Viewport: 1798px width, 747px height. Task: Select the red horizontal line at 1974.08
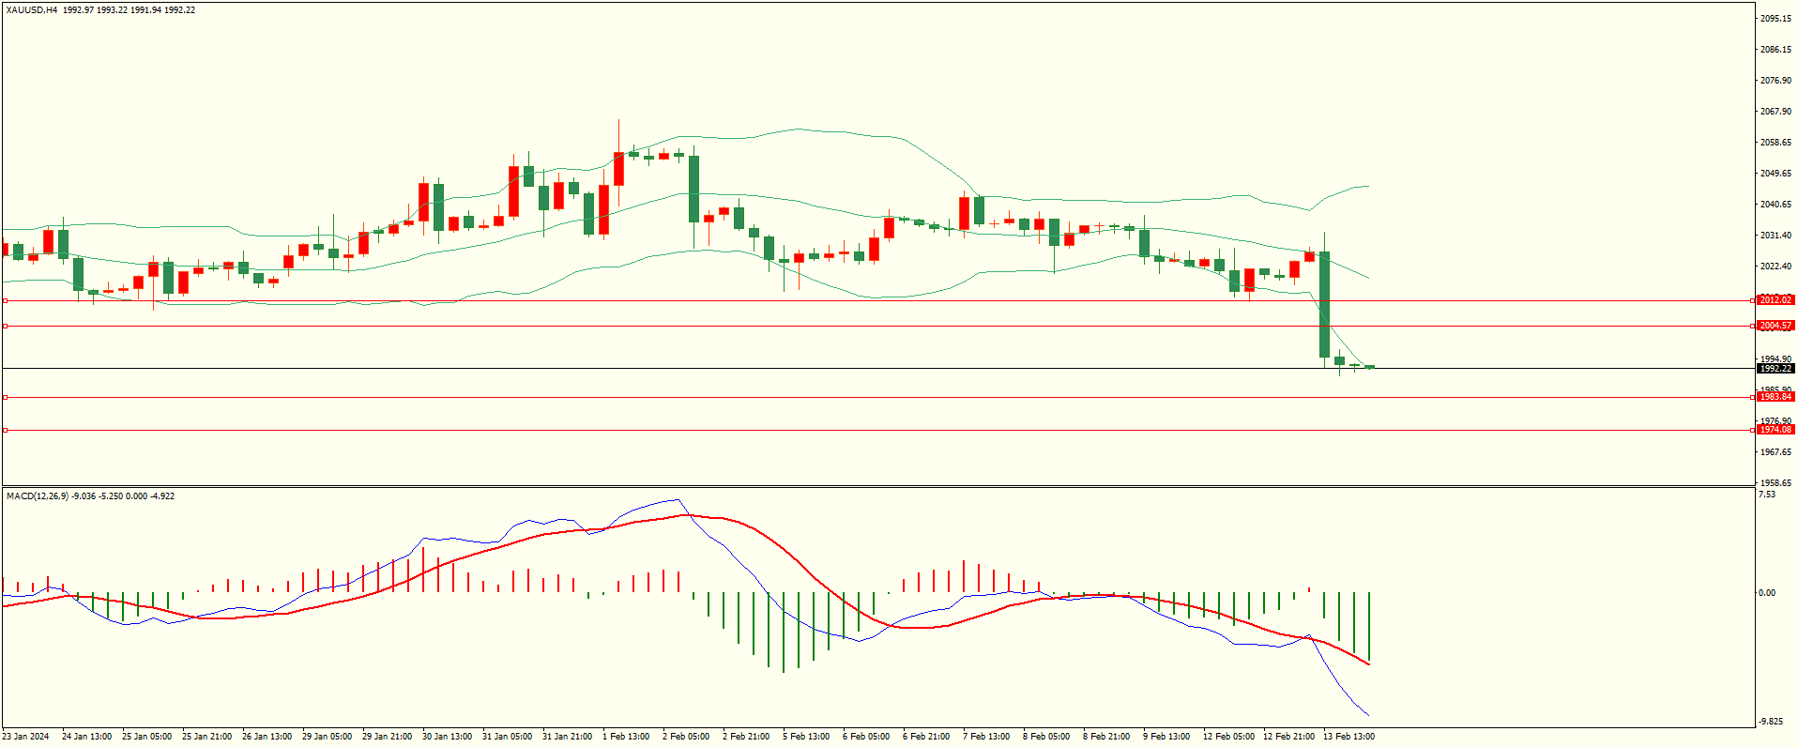877,431
